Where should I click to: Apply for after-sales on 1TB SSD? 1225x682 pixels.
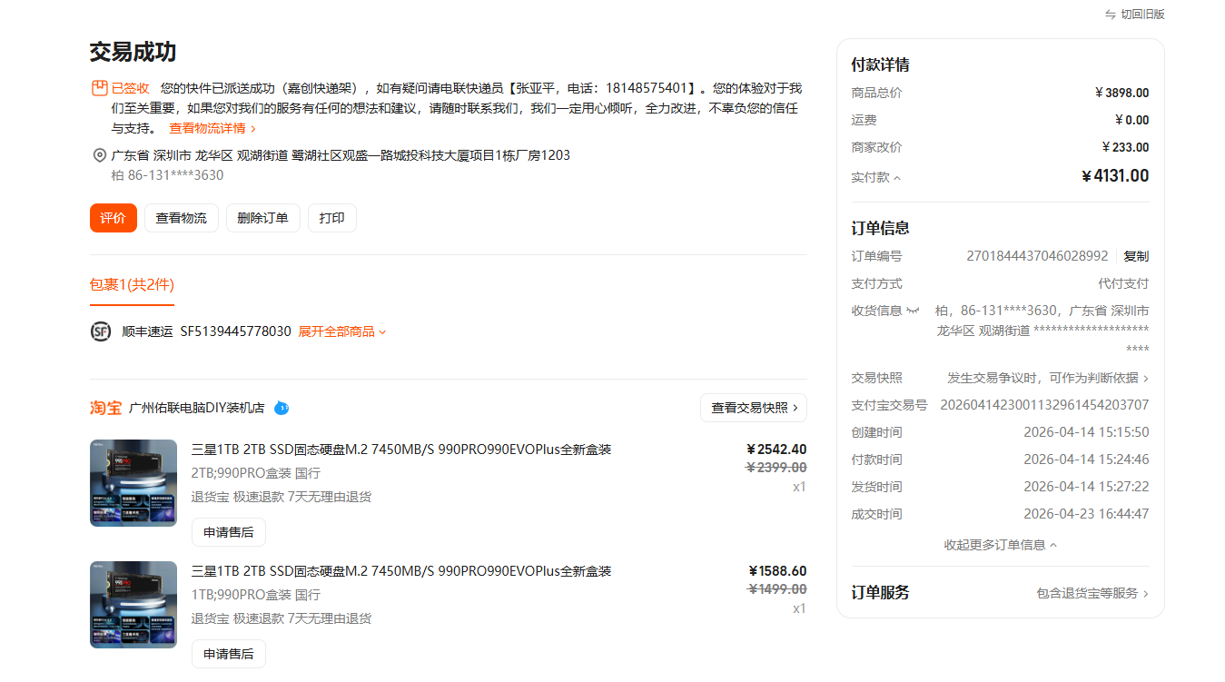(228, 654)
